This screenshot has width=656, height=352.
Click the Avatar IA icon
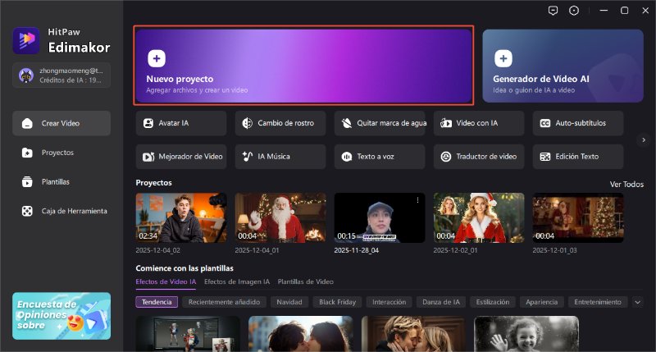(x=148, y=123)
